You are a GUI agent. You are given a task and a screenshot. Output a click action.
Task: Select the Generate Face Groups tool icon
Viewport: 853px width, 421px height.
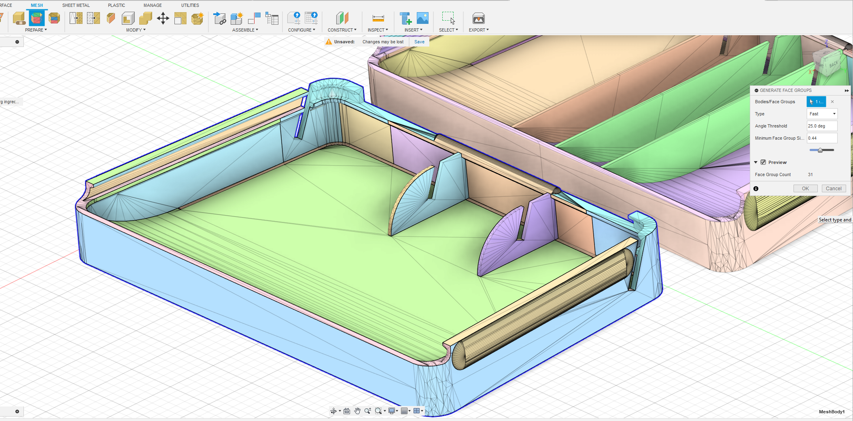pyautogui.click(x=37, y=18)
